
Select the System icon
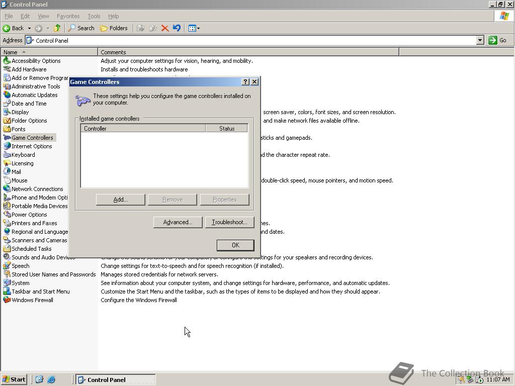point(7,282)
